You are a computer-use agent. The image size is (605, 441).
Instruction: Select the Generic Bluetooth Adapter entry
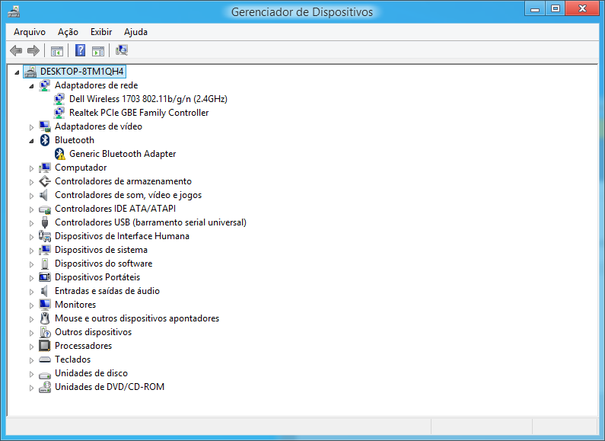[x=123, y=154]
